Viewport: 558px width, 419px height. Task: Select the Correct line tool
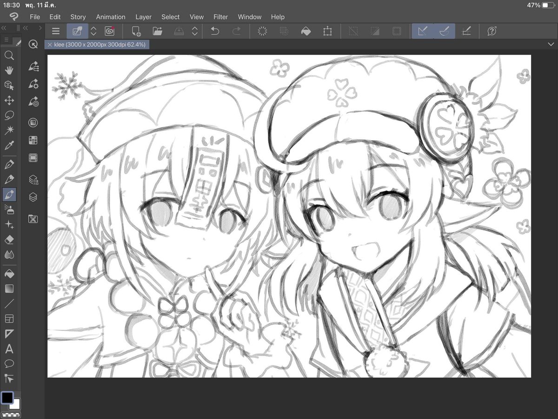[9, 378]
